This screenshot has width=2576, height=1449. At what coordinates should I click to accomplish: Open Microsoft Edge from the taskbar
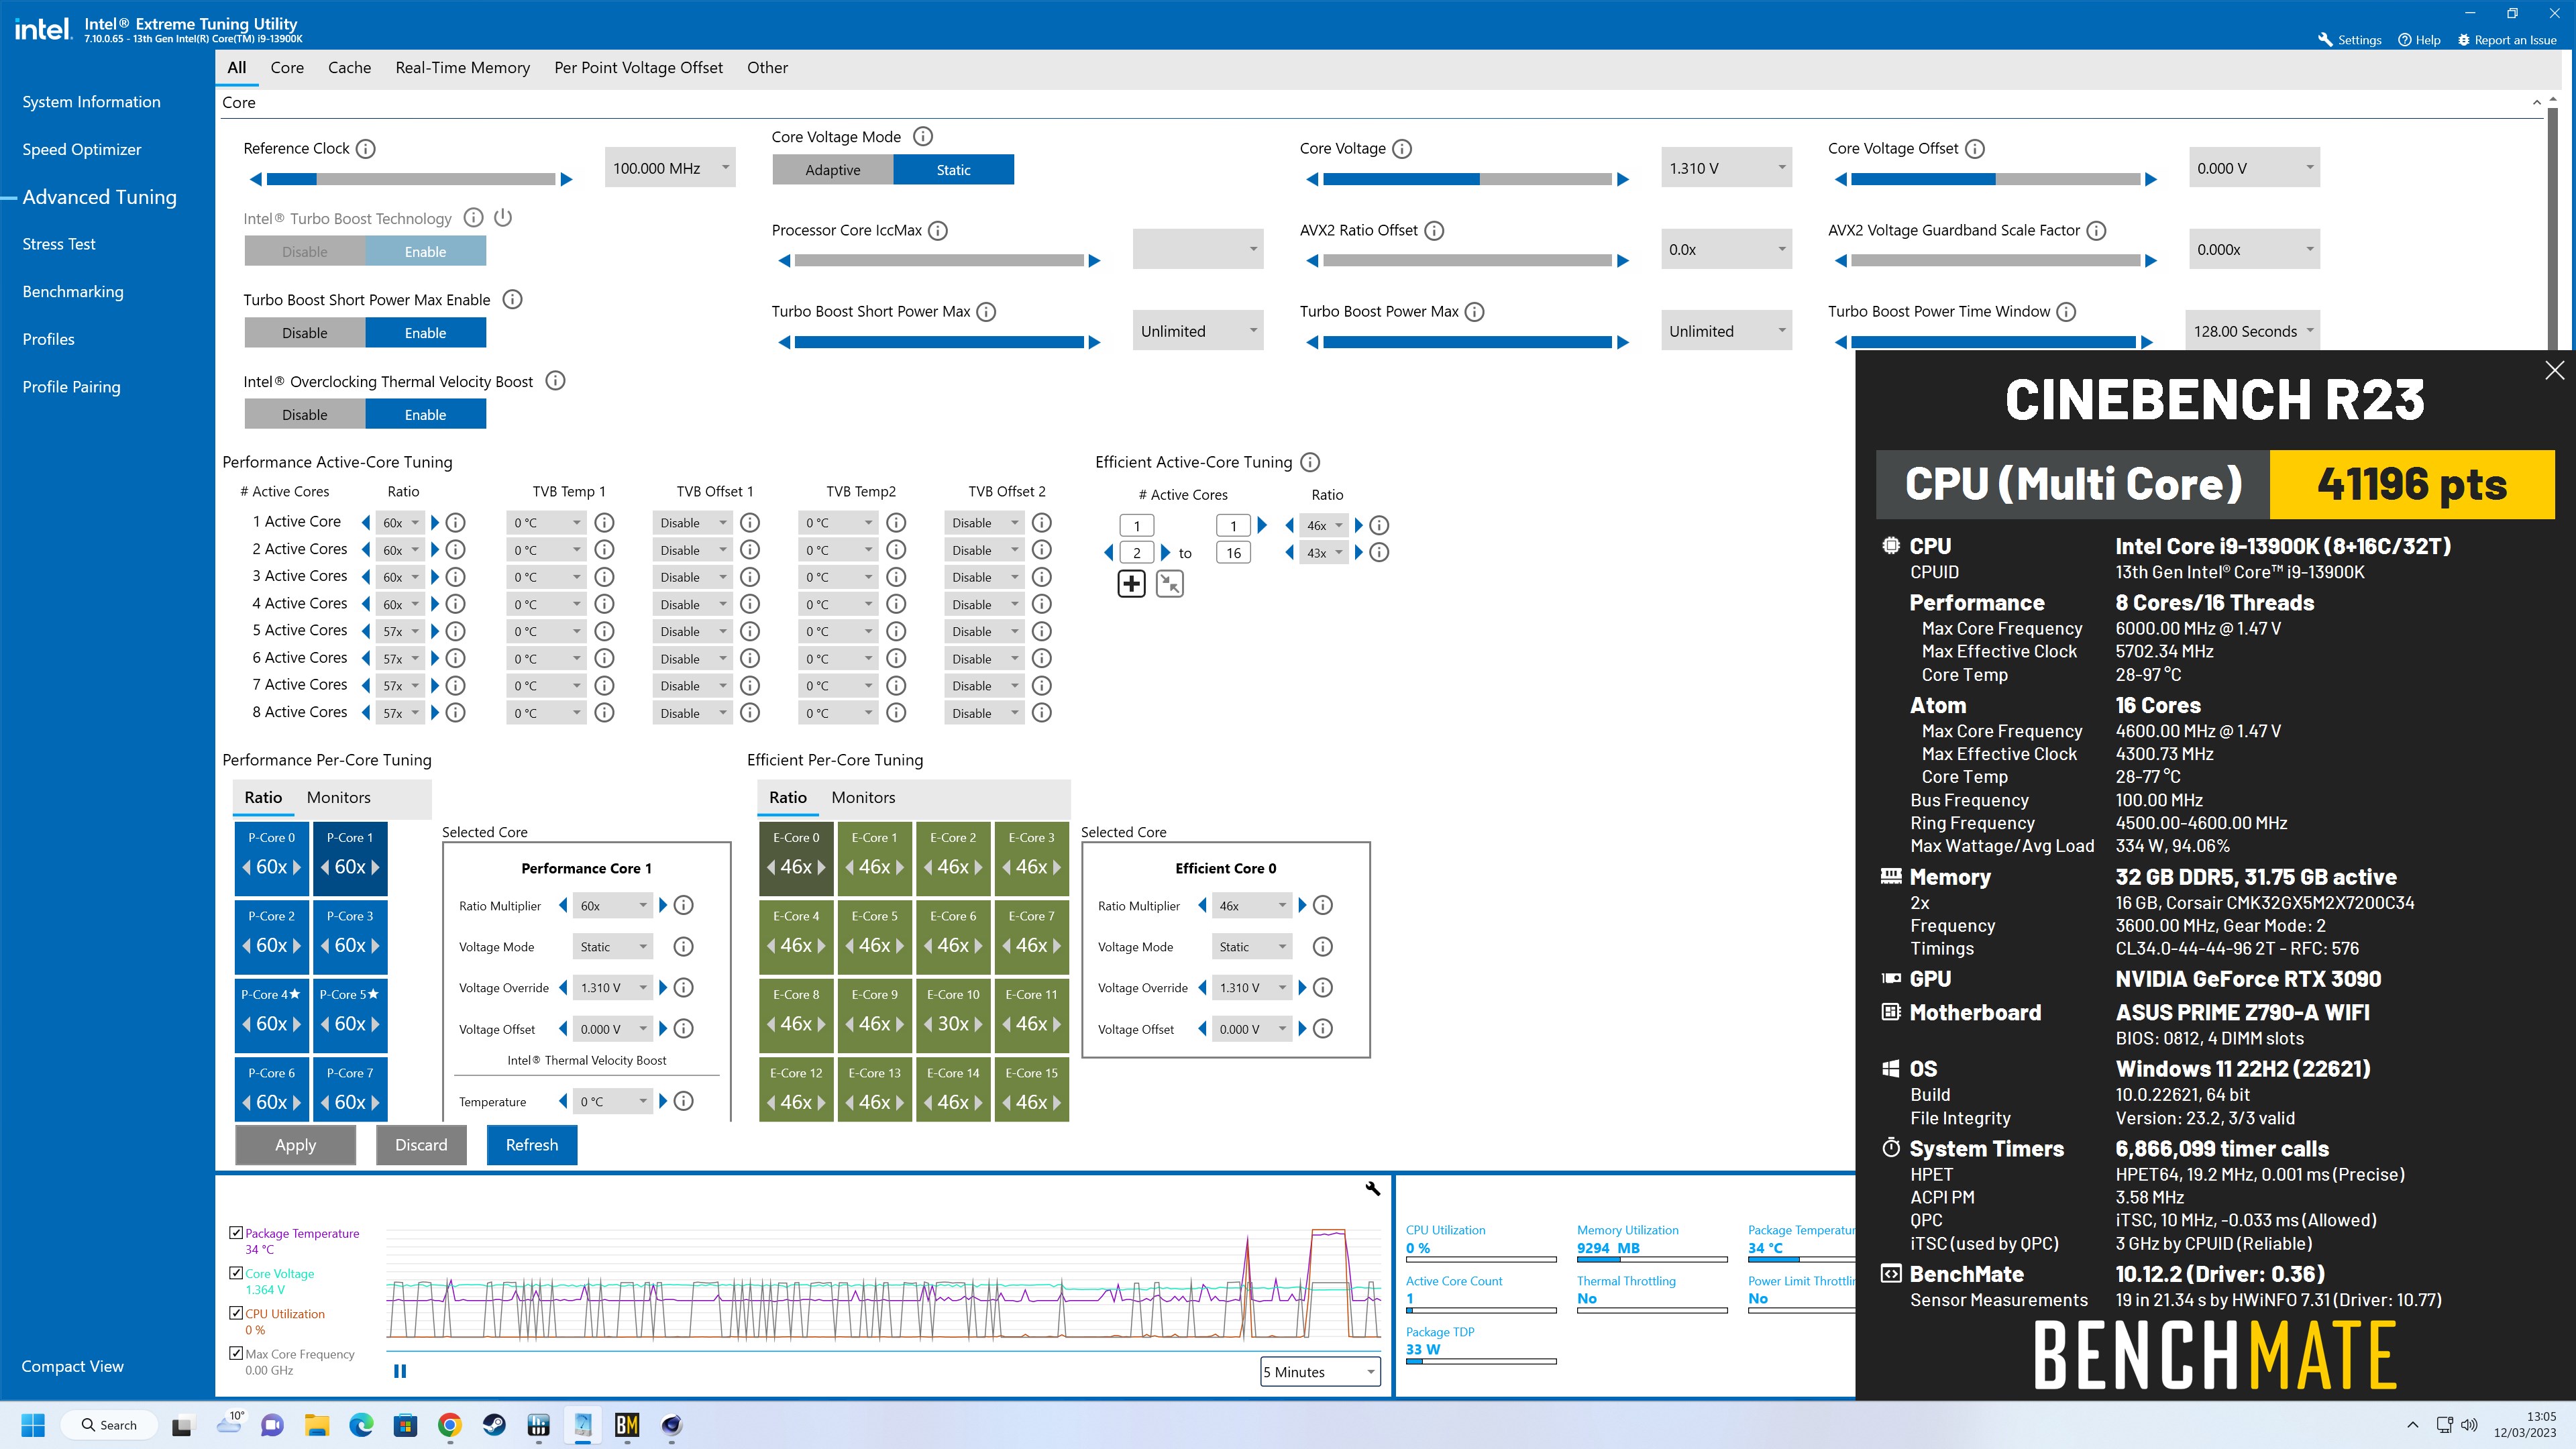[x=361, y=1425]
